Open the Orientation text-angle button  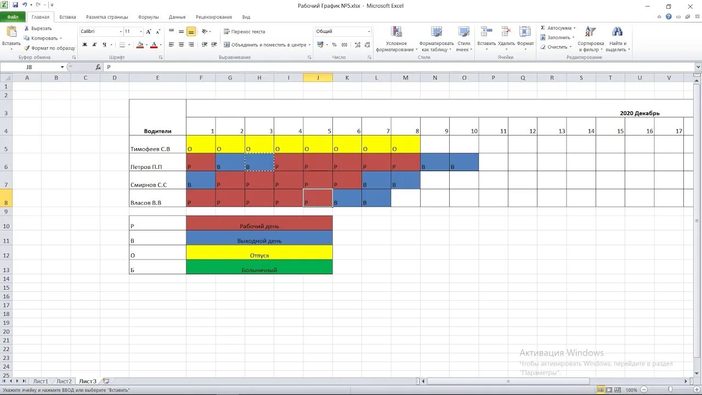[x=206, y=32]
